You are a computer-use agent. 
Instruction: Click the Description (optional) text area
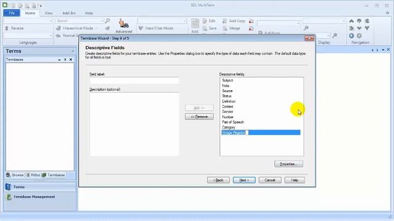tap(134, 124)
